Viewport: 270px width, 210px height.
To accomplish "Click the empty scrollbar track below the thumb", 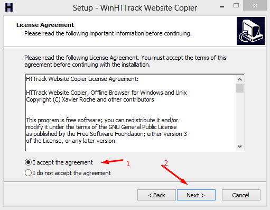I will point(239,117).
